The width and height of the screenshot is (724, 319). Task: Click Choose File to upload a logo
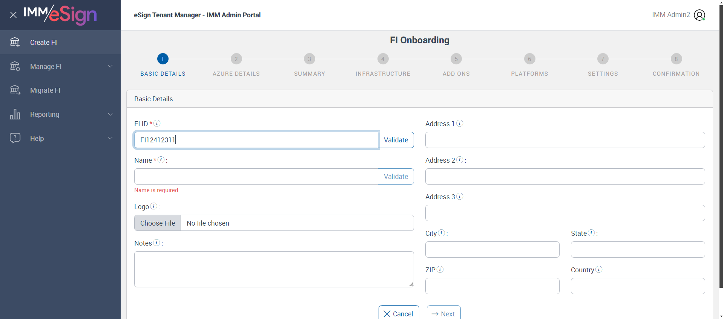pyautogui.click(x=158, y=223)
